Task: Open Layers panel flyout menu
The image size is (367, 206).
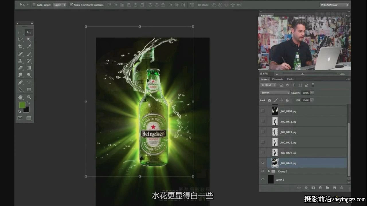Action: tap(348, 79)
